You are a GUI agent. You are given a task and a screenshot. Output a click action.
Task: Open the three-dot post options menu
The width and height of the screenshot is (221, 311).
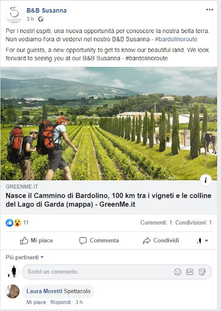pos(209,10)
